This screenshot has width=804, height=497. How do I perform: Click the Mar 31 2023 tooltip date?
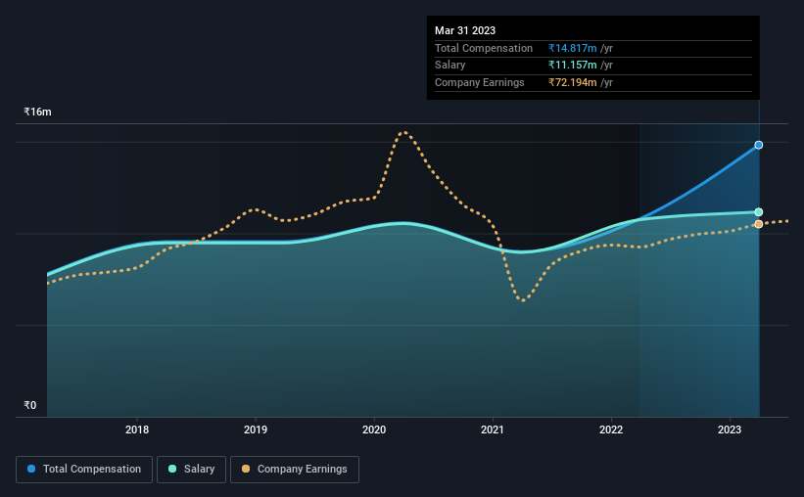click(x=465, y=30)
